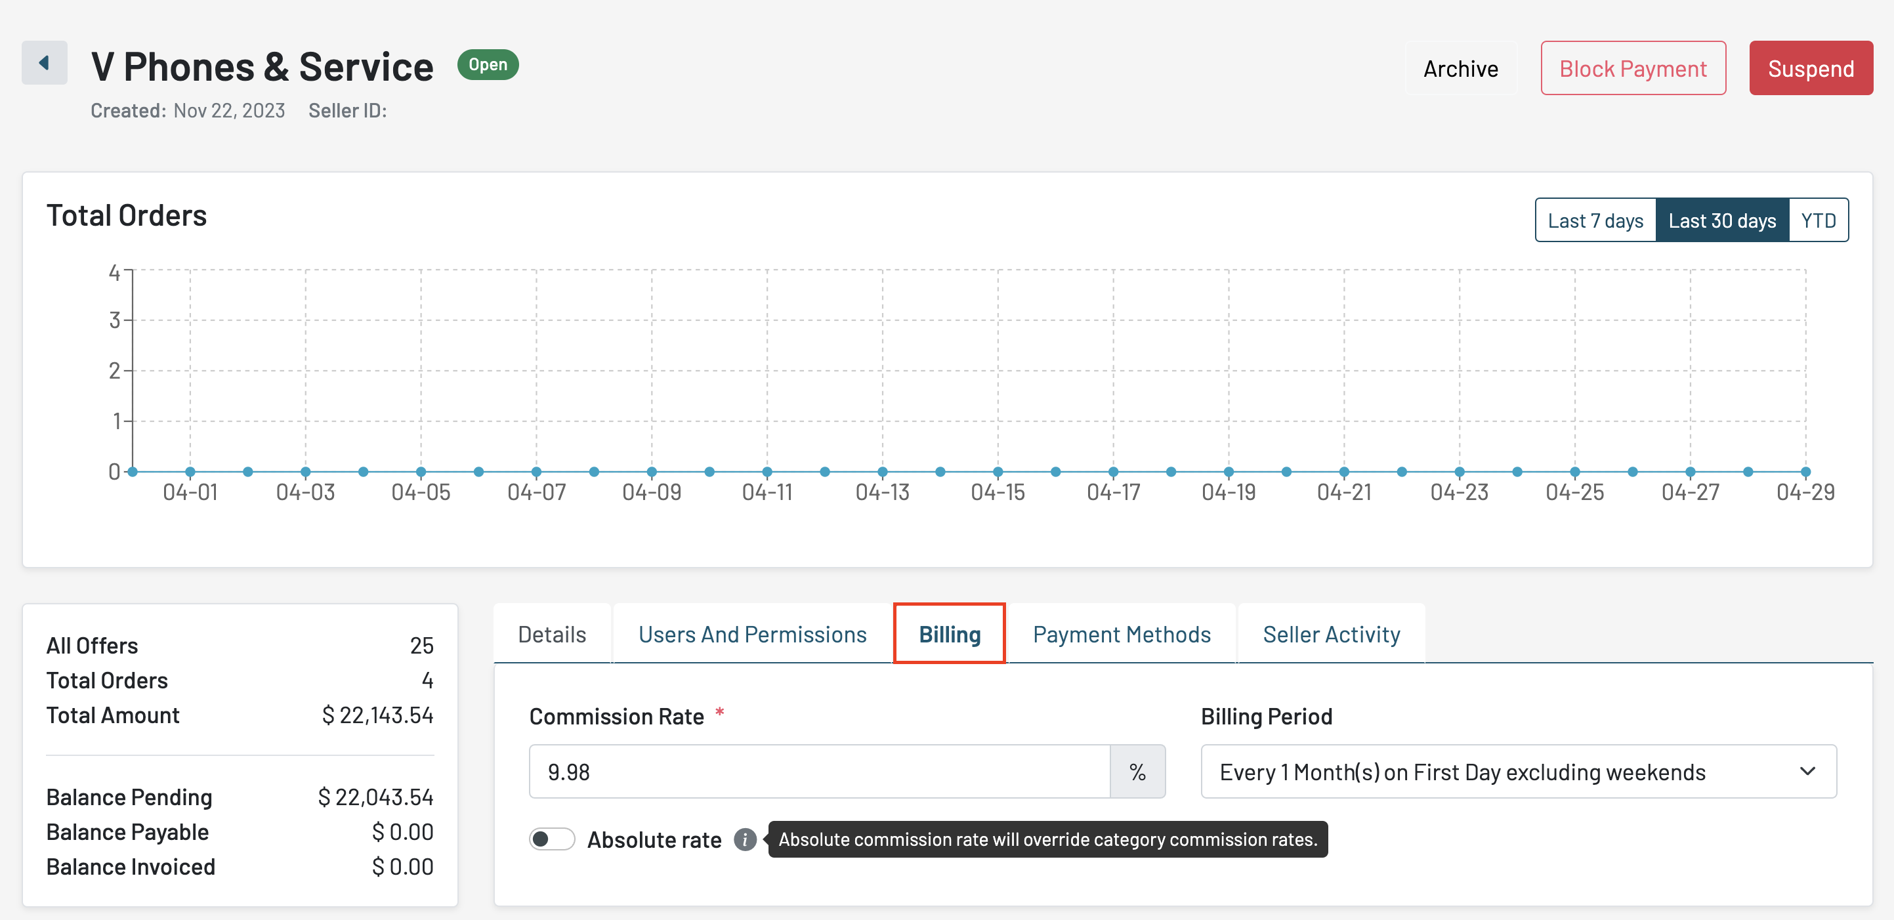Click the Open status badge

pyautogui.click(x=488, y=65)
